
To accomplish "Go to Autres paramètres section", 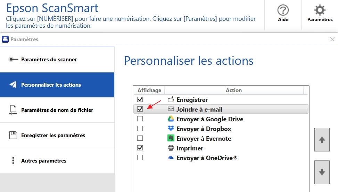I will (57, 161).
